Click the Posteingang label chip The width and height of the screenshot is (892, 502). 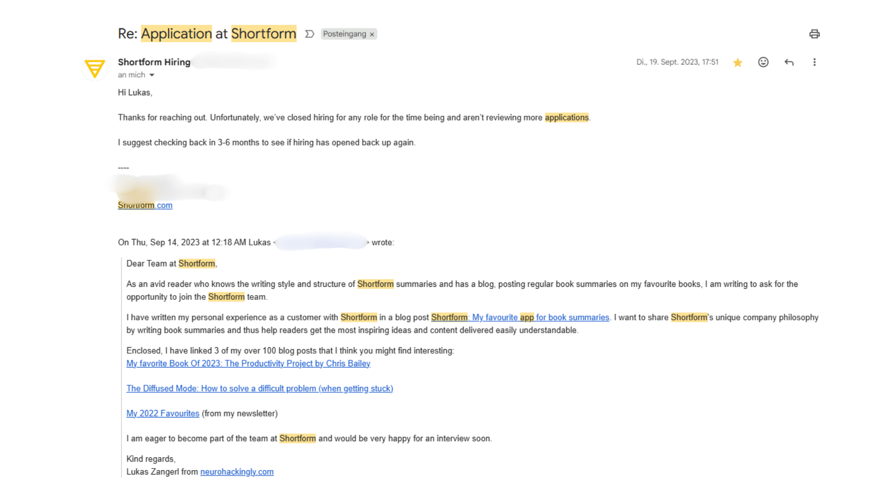click(x=344, y=34)
